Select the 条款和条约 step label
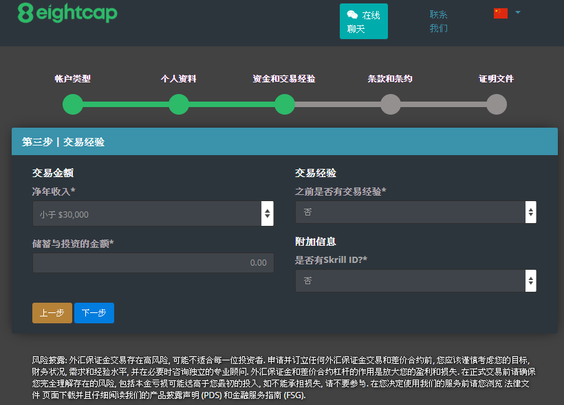This screenshot has width=564, height=405. 391,79
